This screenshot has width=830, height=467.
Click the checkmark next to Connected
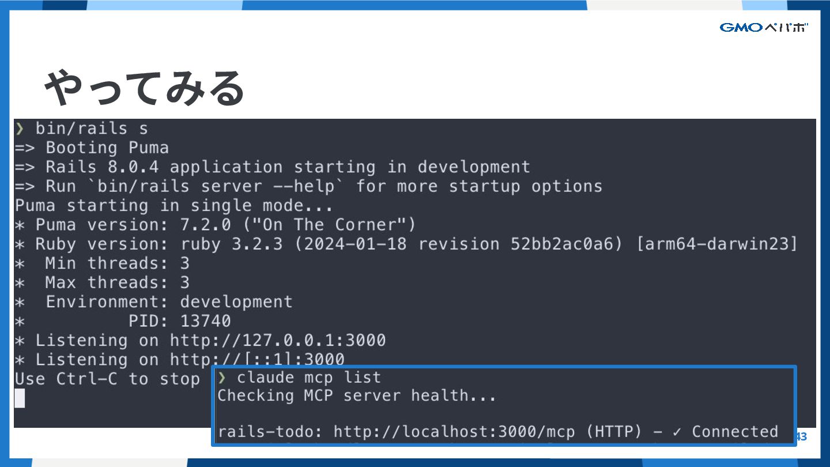[x=677, y=432]
